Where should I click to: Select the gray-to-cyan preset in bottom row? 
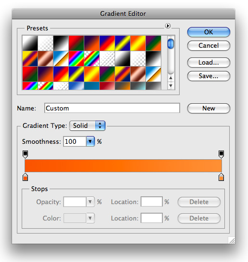tap(138, 86)
